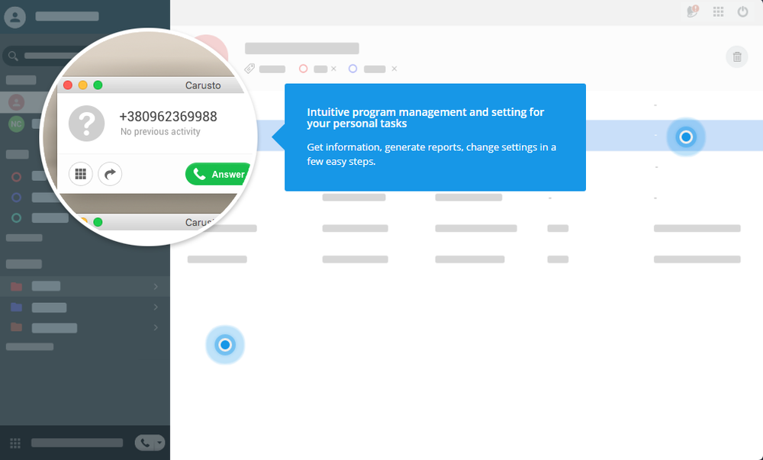Select the green status indicator in the sidebar

tap(15, 217)
